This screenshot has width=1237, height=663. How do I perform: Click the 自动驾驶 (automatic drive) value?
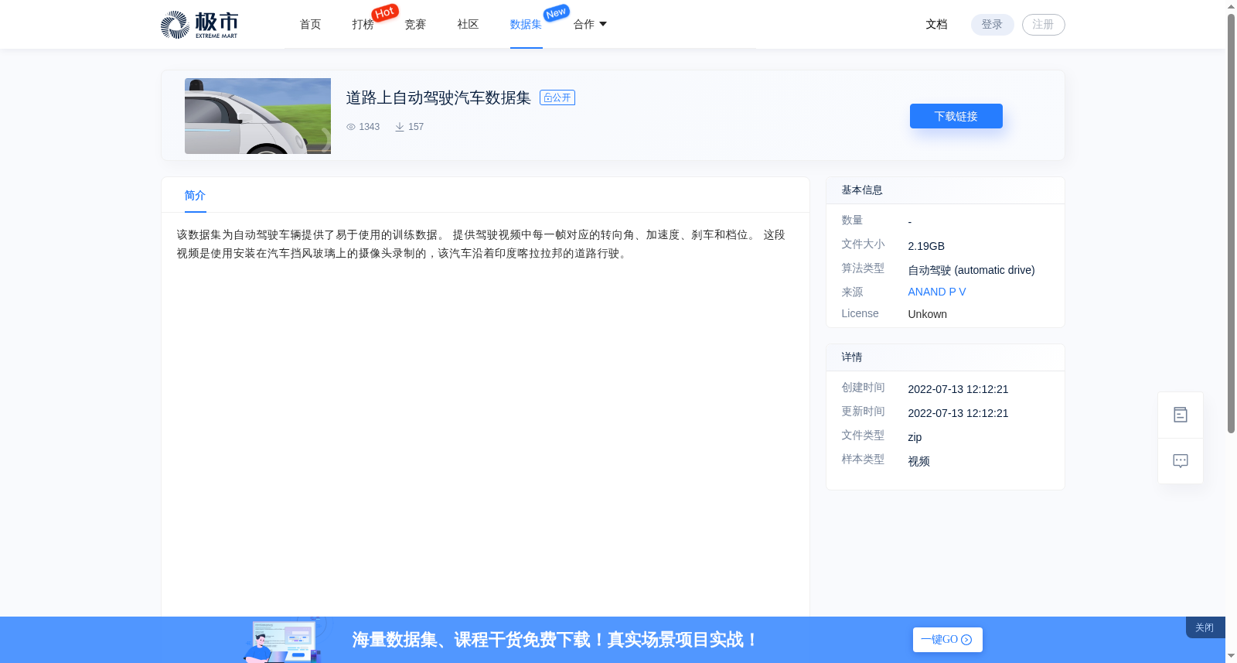click(x=971, y=270)
